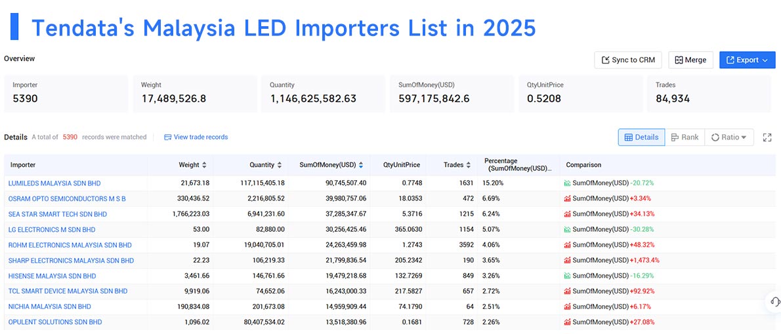The width and height of the screenshot is (781, 334).
Task: Open ROHM ELECTRONICS MALAYSIA SDN BHD link
Action: point(70,244)
